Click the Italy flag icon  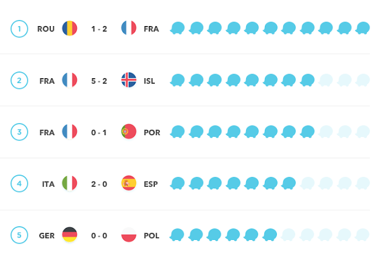[70, 184]
